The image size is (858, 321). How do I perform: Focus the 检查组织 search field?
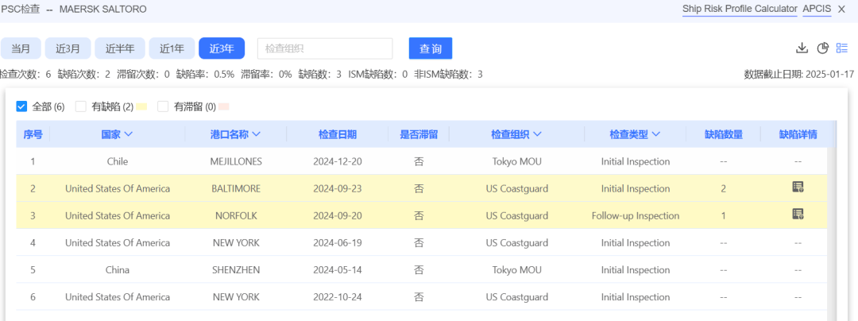[325, 48]
